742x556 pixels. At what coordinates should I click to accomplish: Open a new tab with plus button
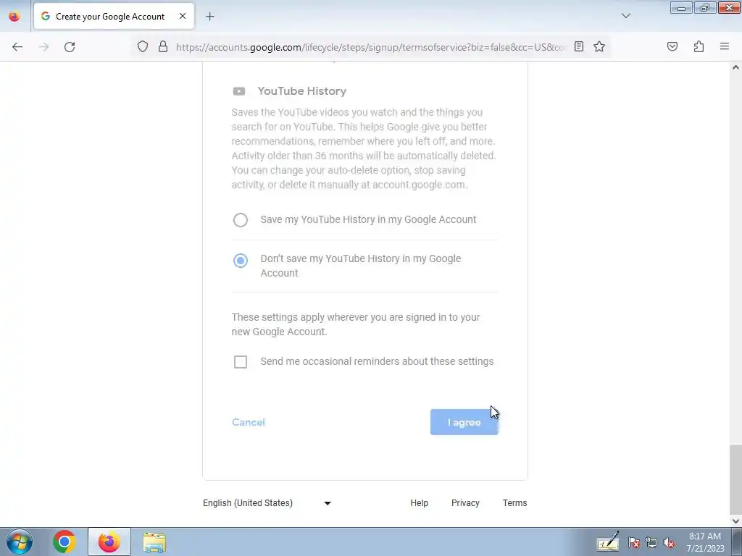(x=209, y=17)
